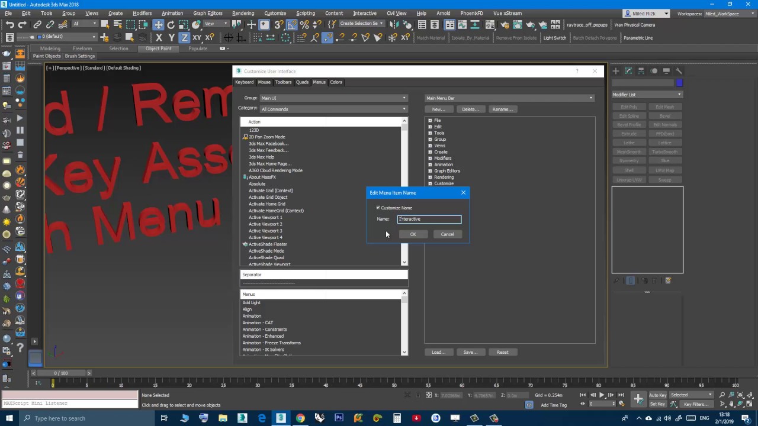
Task: Open the Modify tab in command panel
Action: [628, 71]
